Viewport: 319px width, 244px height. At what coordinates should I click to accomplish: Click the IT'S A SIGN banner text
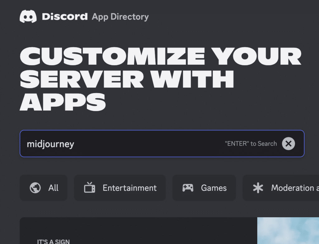(x=53, y=242)
